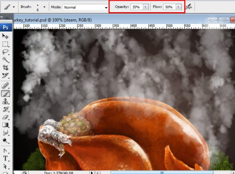This screenshot has width=235, height=174.
Task: Select the Dodge tool
Action: click(x=5, y=141)
